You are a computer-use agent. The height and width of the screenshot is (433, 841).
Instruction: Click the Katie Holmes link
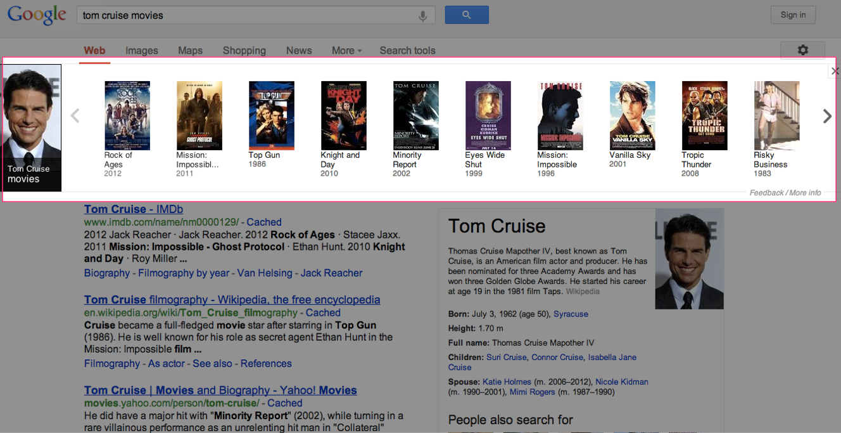(x=506, y=382)
